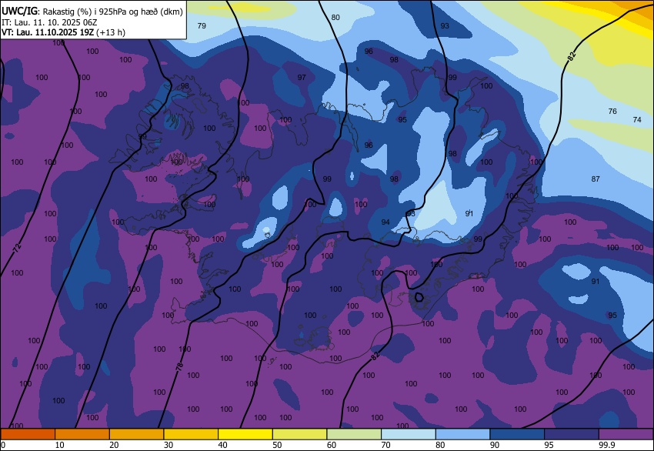The height and width of the screenshot is (451, 654).
Task: Select the dark indigo 95–99.9 legend segment
Action: (572, 434)
